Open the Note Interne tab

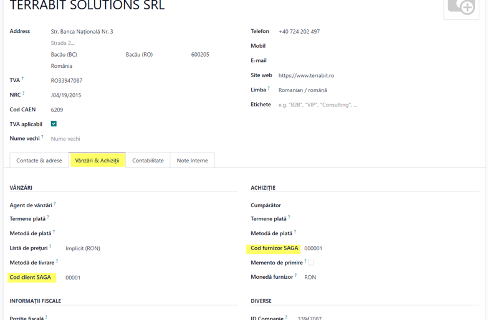point(192,161)
